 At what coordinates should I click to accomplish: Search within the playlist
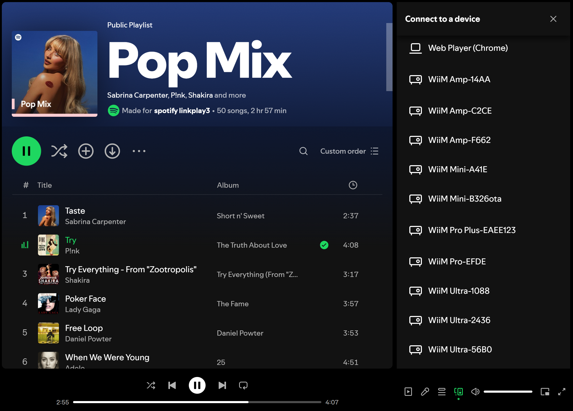[303, 151]
